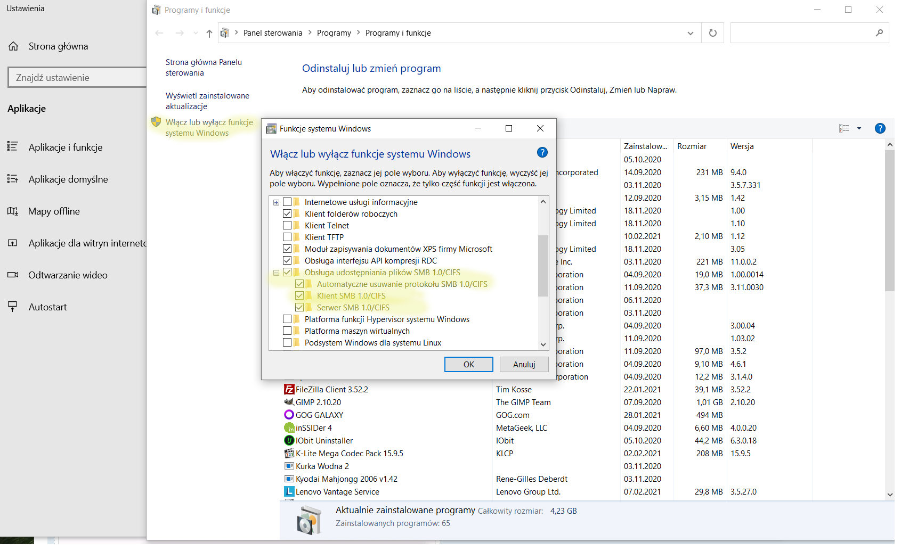Open recent locations dropdown arrow

click(x=196, y=33)
